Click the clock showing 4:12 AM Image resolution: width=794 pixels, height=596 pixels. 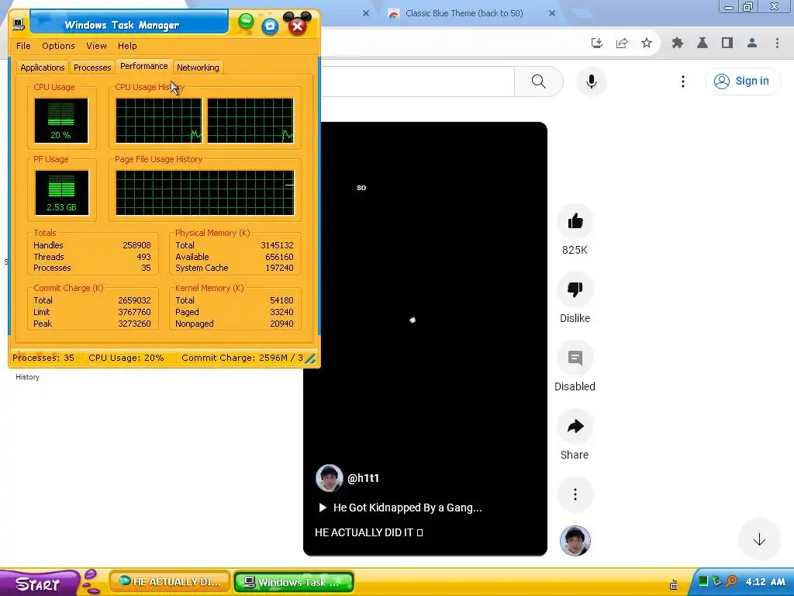point(765,582)
